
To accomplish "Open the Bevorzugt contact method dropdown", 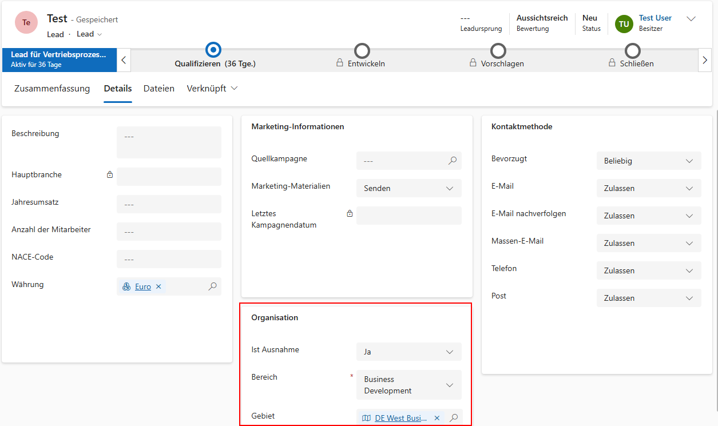I will [648, 161].
